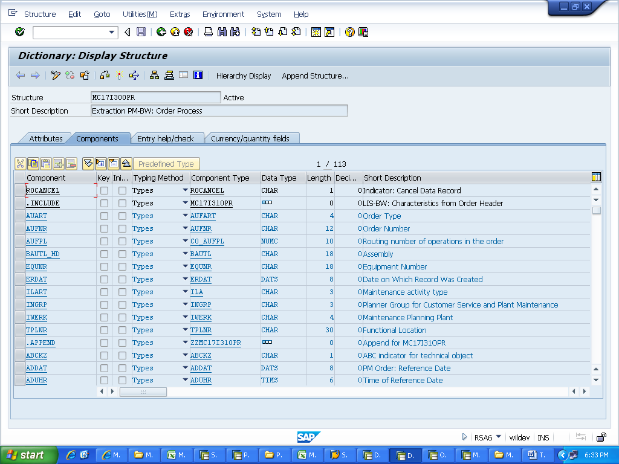Click the Last Page icon

(x=296, y=32)
